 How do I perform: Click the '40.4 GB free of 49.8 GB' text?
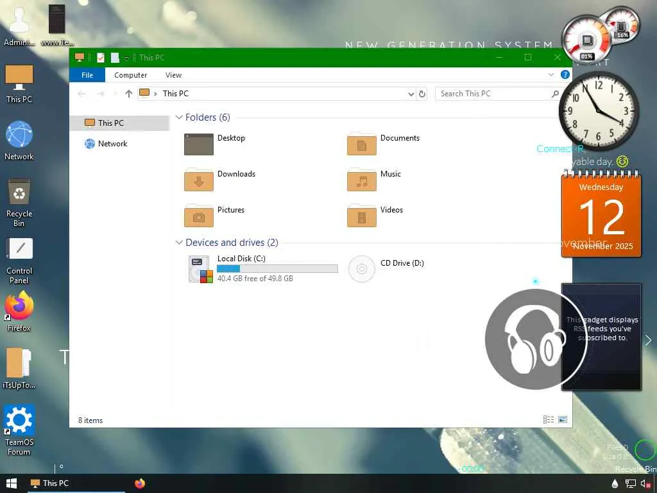pos(255,279)
